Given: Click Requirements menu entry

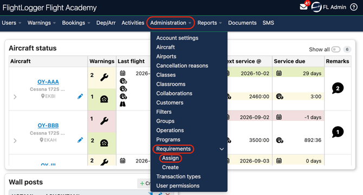Looking at the screenshot, I should pyautogui.click(x=173, y=149).
